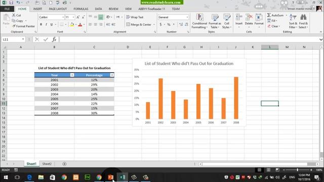Increase font size with the larger A icon

point(78,17)
